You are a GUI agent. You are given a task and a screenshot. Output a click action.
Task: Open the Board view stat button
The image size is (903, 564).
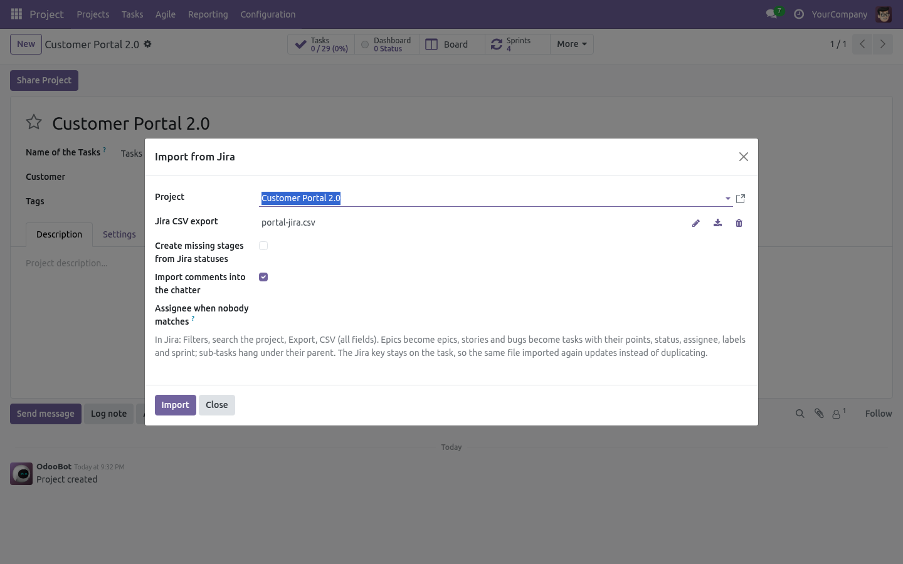(x=452, y=44)
